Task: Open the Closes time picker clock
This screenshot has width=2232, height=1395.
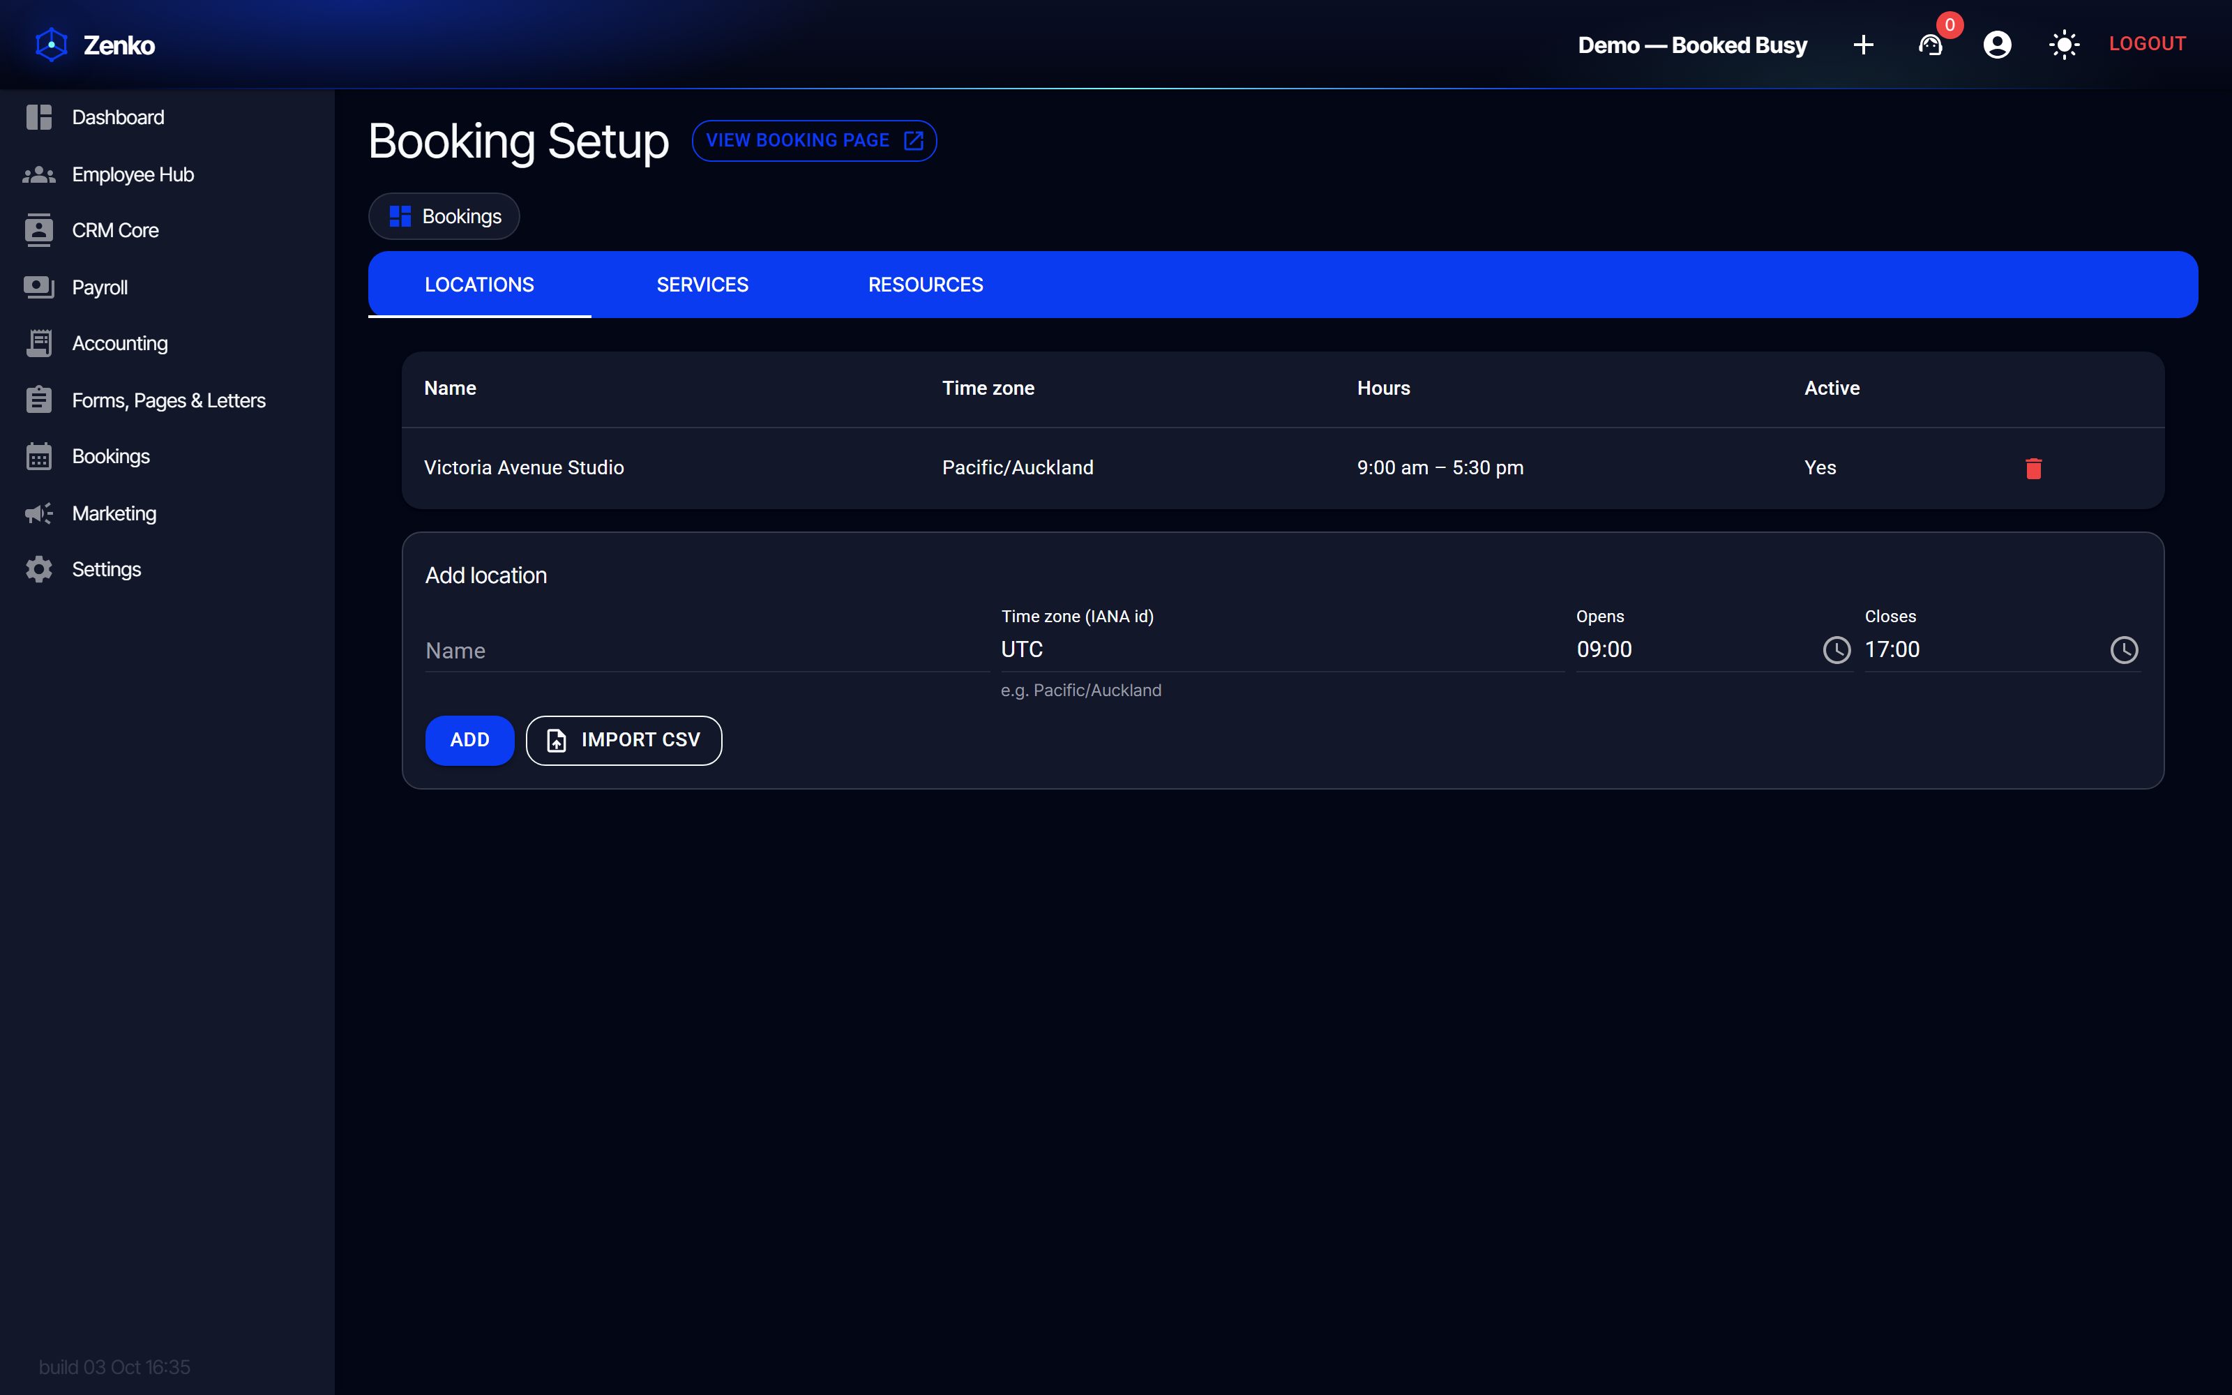Action: [2124, 651]
